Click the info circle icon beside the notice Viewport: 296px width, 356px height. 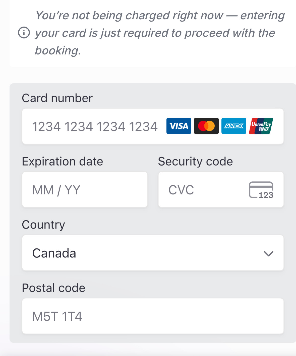pyautogui.click(x=24, y=33)
